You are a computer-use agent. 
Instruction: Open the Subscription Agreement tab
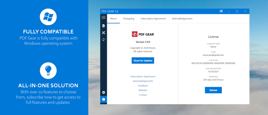pos(153,19)
